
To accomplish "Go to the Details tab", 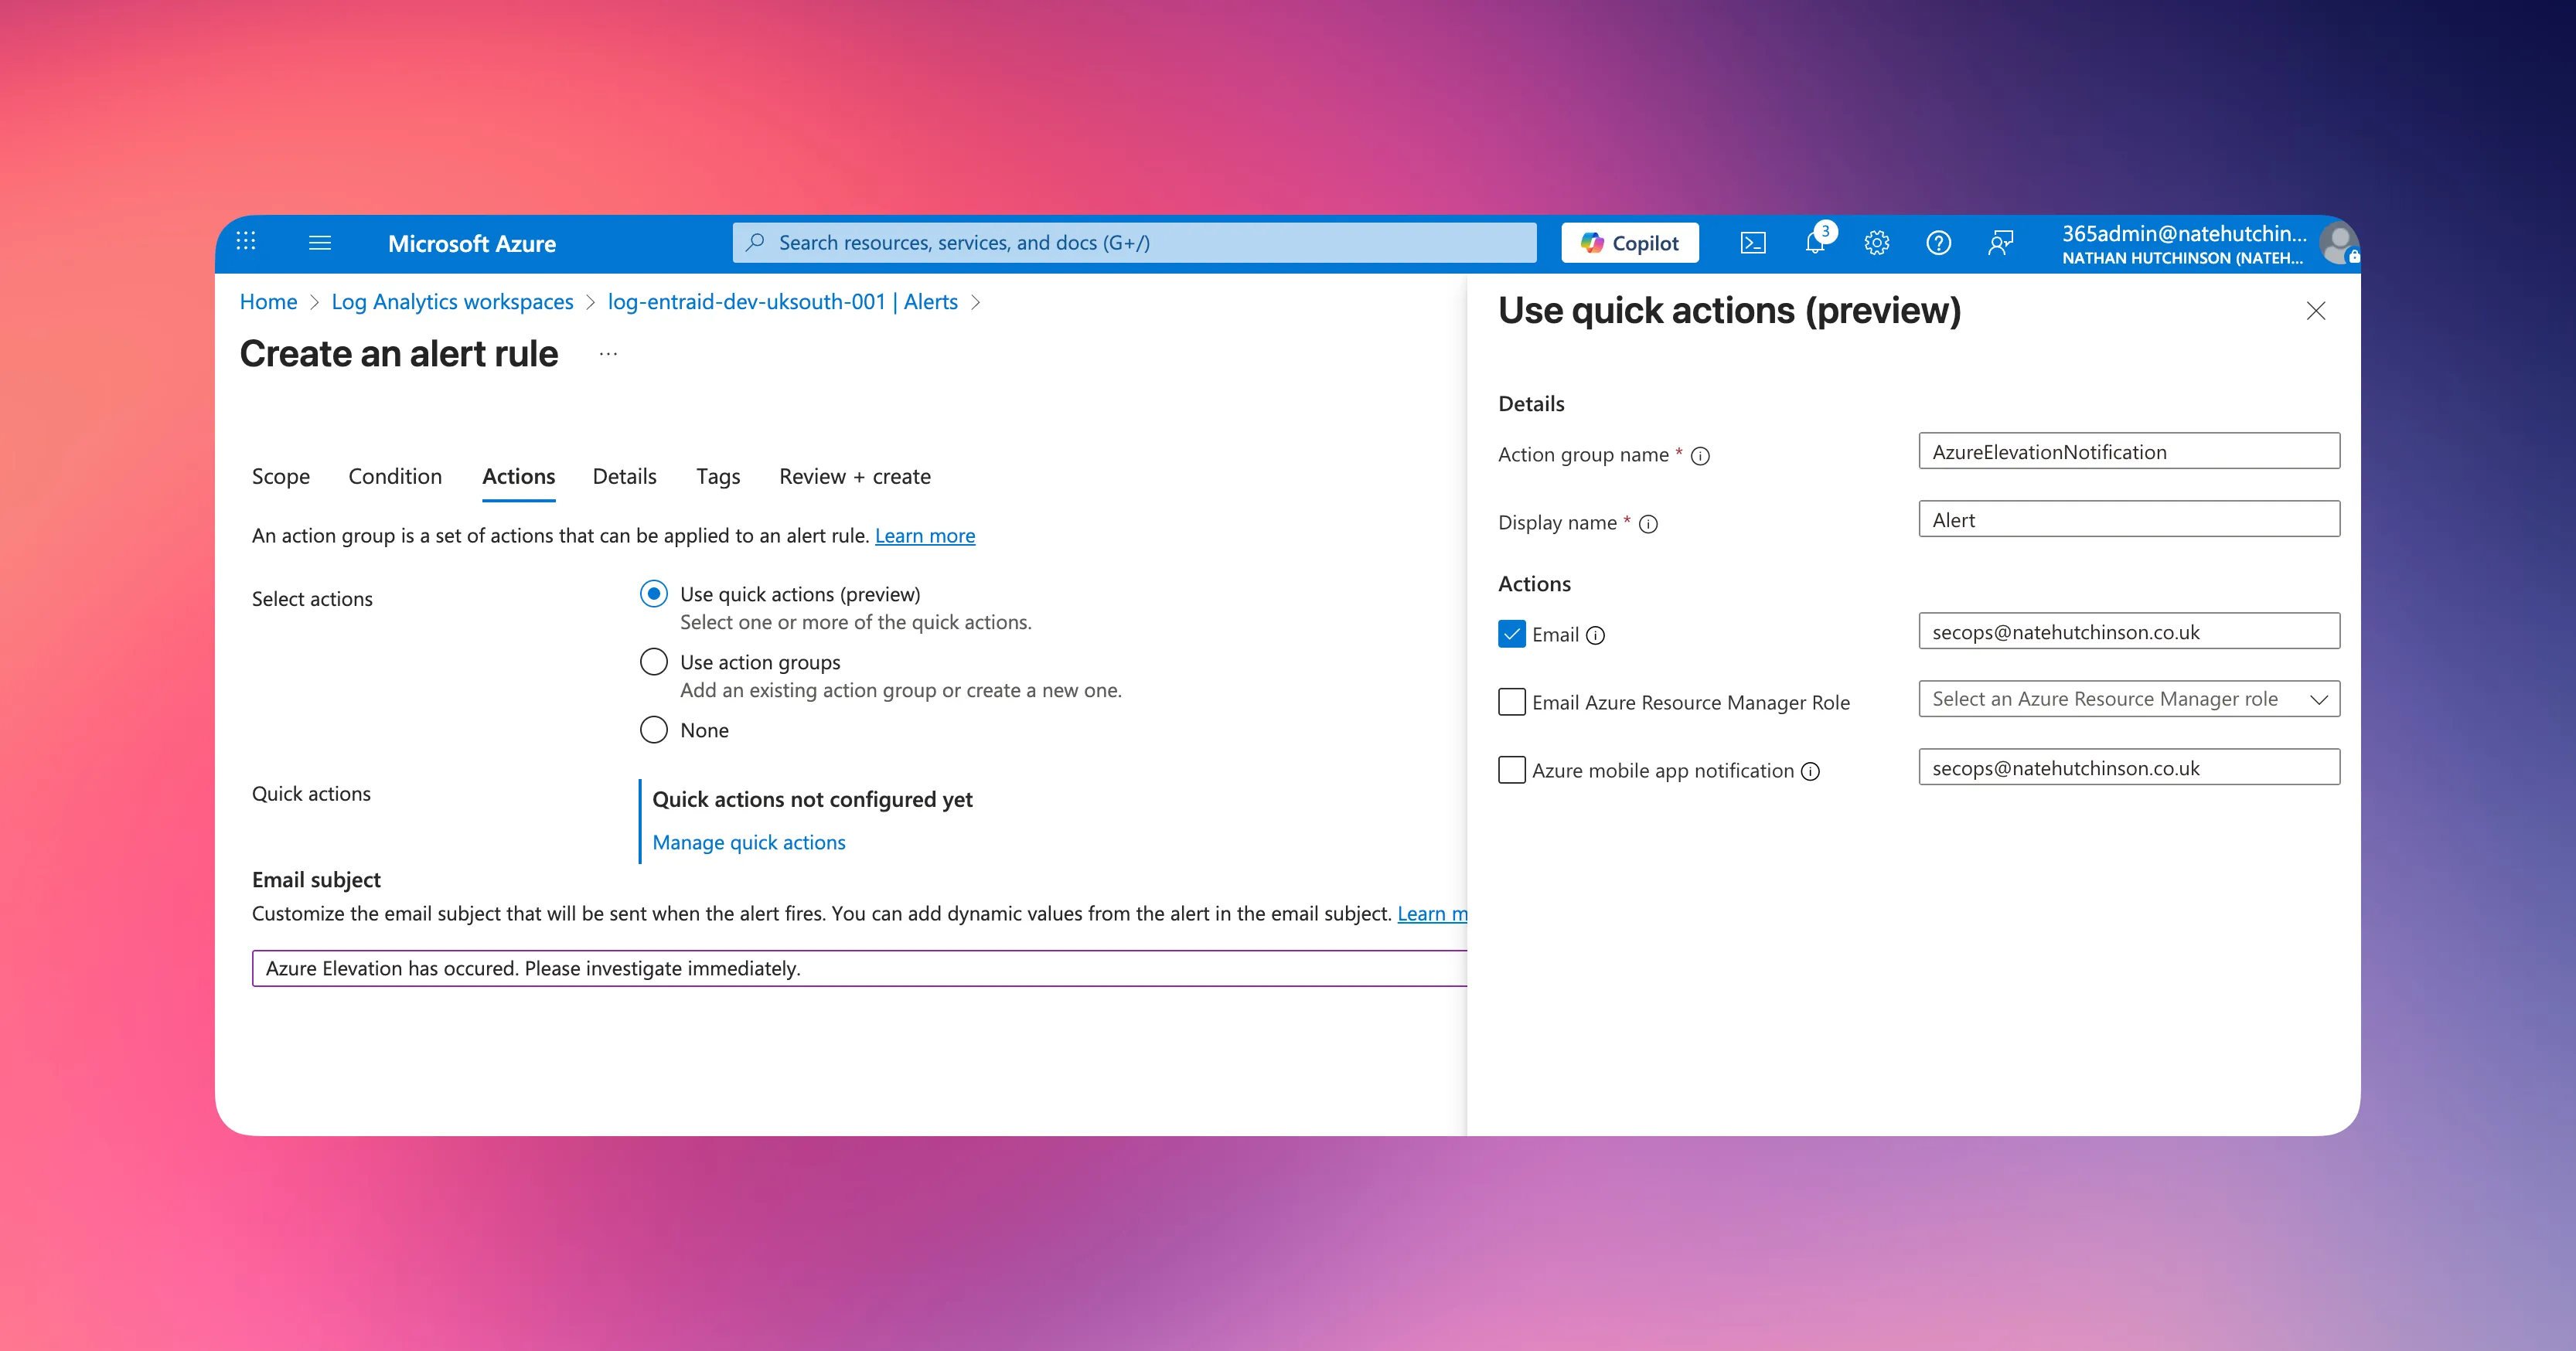I will 625,477.
